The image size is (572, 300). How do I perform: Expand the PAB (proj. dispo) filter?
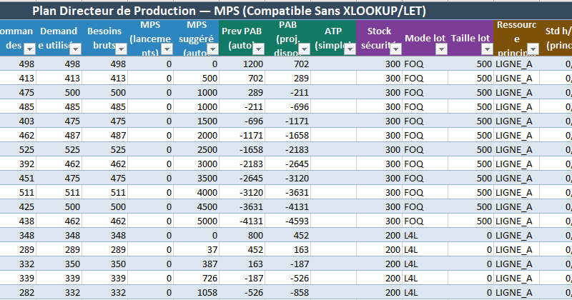(303, 49)
